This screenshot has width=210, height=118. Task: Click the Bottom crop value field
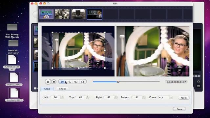point(137,97)
